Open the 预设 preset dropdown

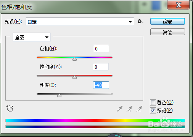pyautogui.click(x=80, y=22)
